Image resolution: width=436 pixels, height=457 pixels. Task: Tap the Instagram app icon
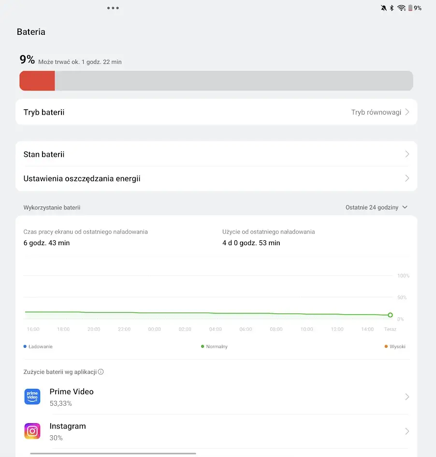[32, 431]
